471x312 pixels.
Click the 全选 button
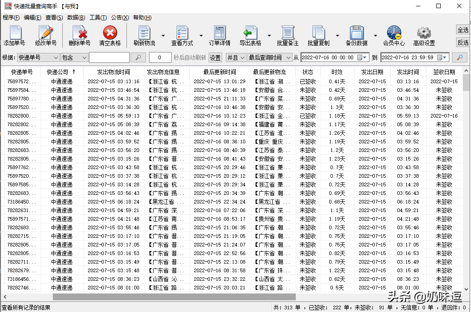click(463, 30)
